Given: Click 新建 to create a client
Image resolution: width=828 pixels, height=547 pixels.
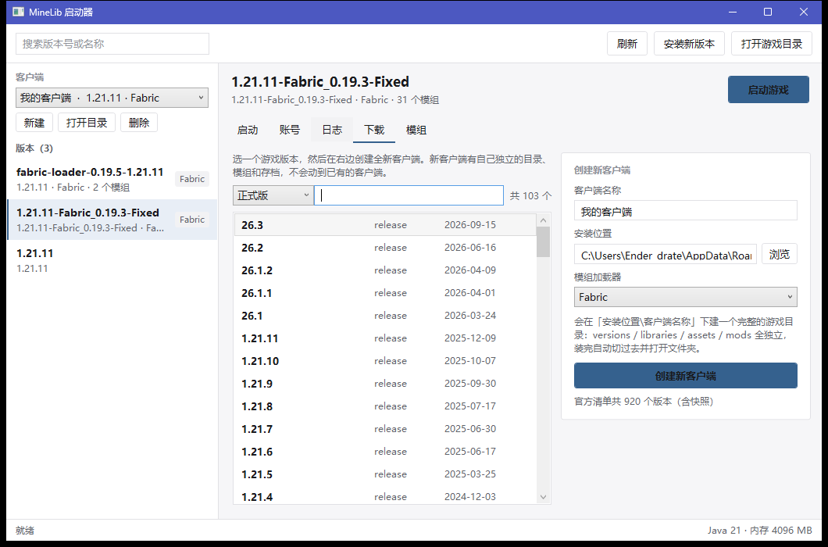Looking at the screenshot, I should click(x=34, y=123).
